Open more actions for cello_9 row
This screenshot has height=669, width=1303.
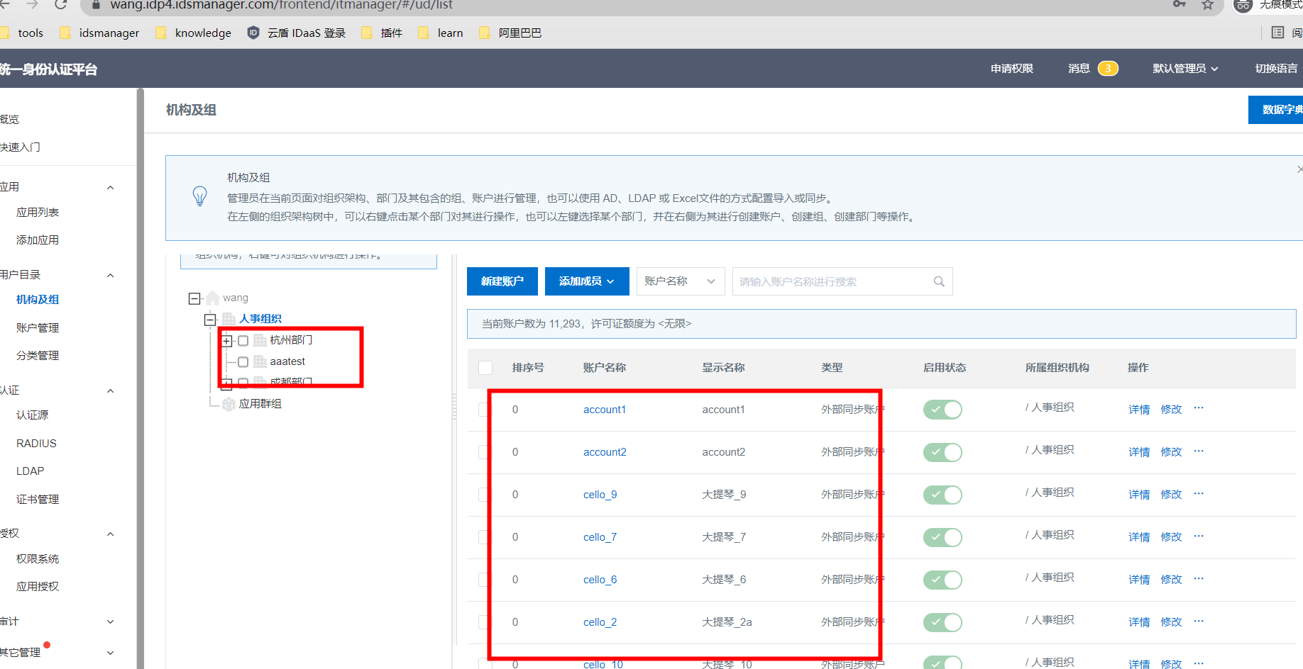(1199, 493)
